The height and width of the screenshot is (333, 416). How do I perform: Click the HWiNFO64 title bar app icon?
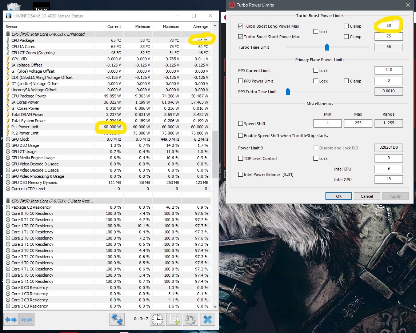(x=9, y=16)
